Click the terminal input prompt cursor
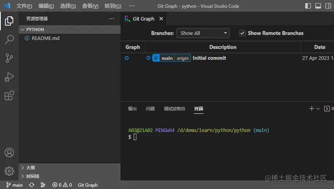Image resolution: width=334 pixels, height=189 pixels. point(135,137)
